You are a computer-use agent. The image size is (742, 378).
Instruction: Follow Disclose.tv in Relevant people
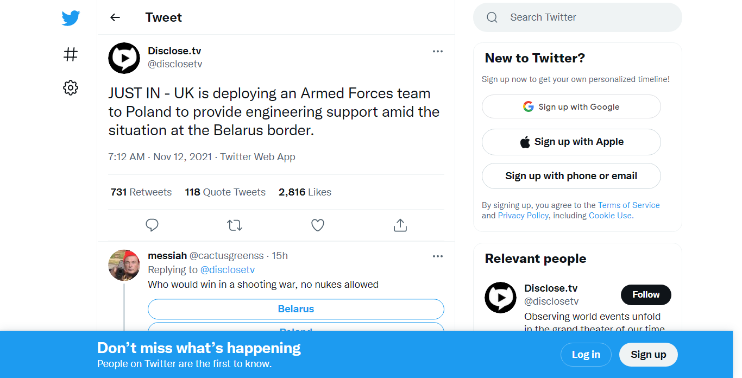point(646,294)
